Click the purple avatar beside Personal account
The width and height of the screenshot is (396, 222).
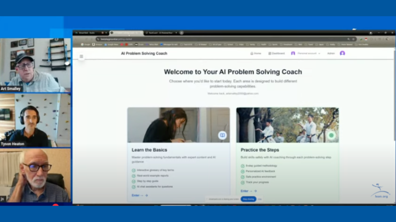tap(293, 53)
